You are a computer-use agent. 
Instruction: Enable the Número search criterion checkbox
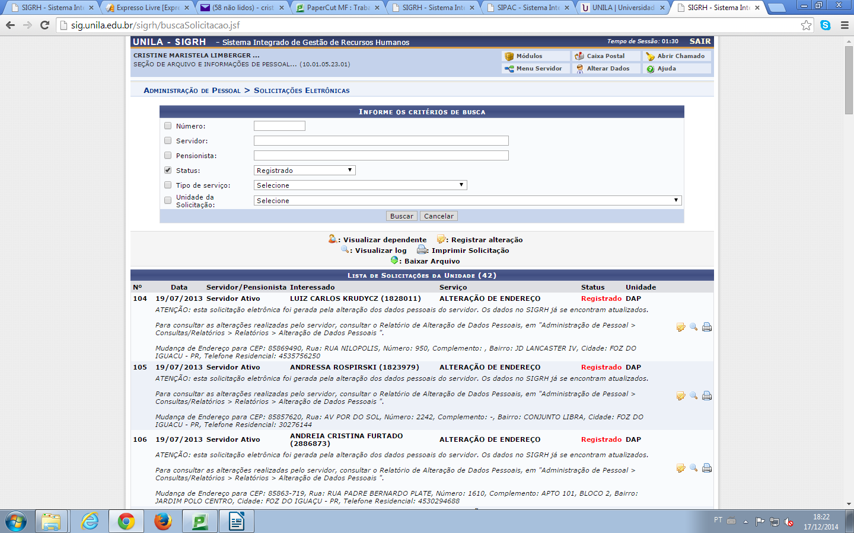168,126
